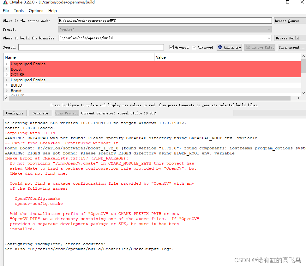
Task: Expand the white Boost group
Action: [6, 90]
